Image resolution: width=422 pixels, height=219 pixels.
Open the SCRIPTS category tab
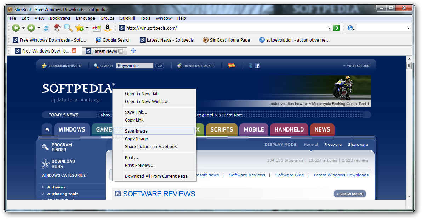point(222,129)
